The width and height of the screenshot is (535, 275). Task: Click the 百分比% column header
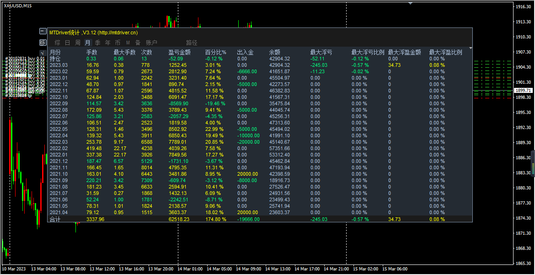(x=216, y=53)
